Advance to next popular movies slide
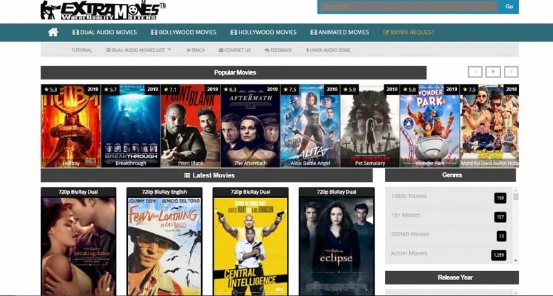Screen dimensions: 553x296 tap(511, 72)
